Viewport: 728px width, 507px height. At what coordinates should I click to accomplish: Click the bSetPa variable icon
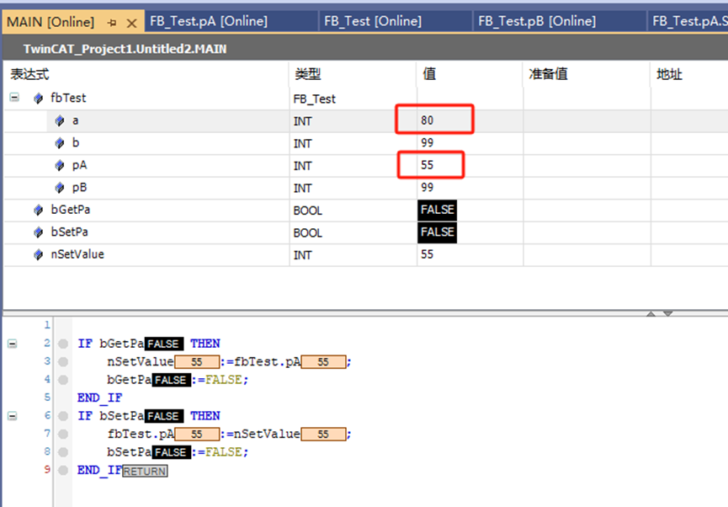pyautogui.click(x=38, y=232)
